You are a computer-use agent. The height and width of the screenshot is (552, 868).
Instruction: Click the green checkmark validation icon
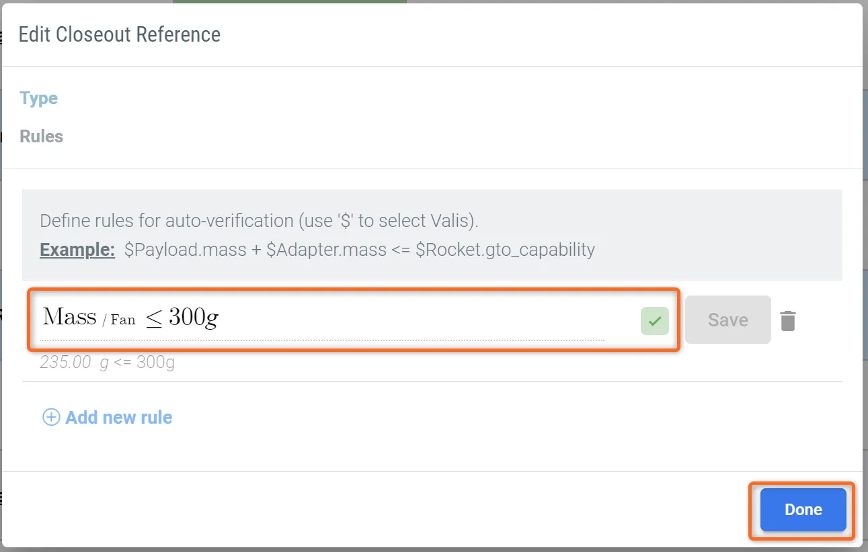click(x=654, y=321)
